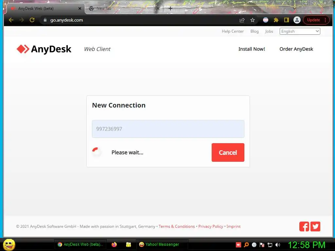Open AnyDesk Facebook page icon
The width and height of the screenshot is (335, 251).
304,226
